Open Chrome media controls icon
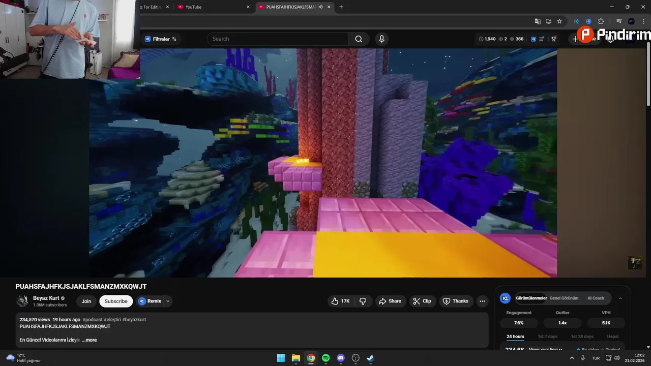This screenshot has width=651, height=366. click(619, 21)
